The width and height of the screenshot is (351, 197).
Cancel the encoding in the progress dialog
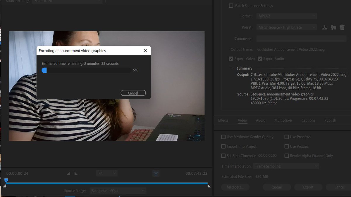(x=133, y=93)
